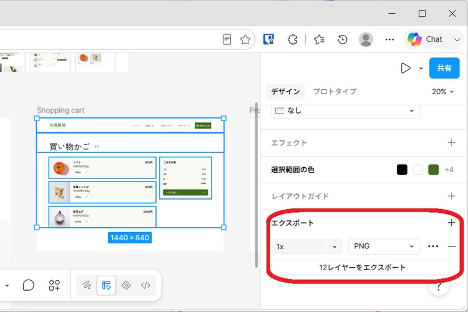Switch to the draw mode icon
468x312 pixels.
(x=87, y=285)
